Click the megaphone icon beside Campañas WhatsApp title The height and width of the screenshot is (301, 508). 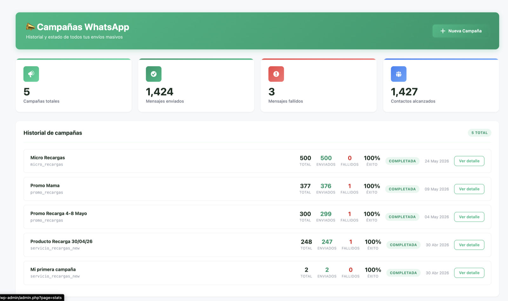30,27
